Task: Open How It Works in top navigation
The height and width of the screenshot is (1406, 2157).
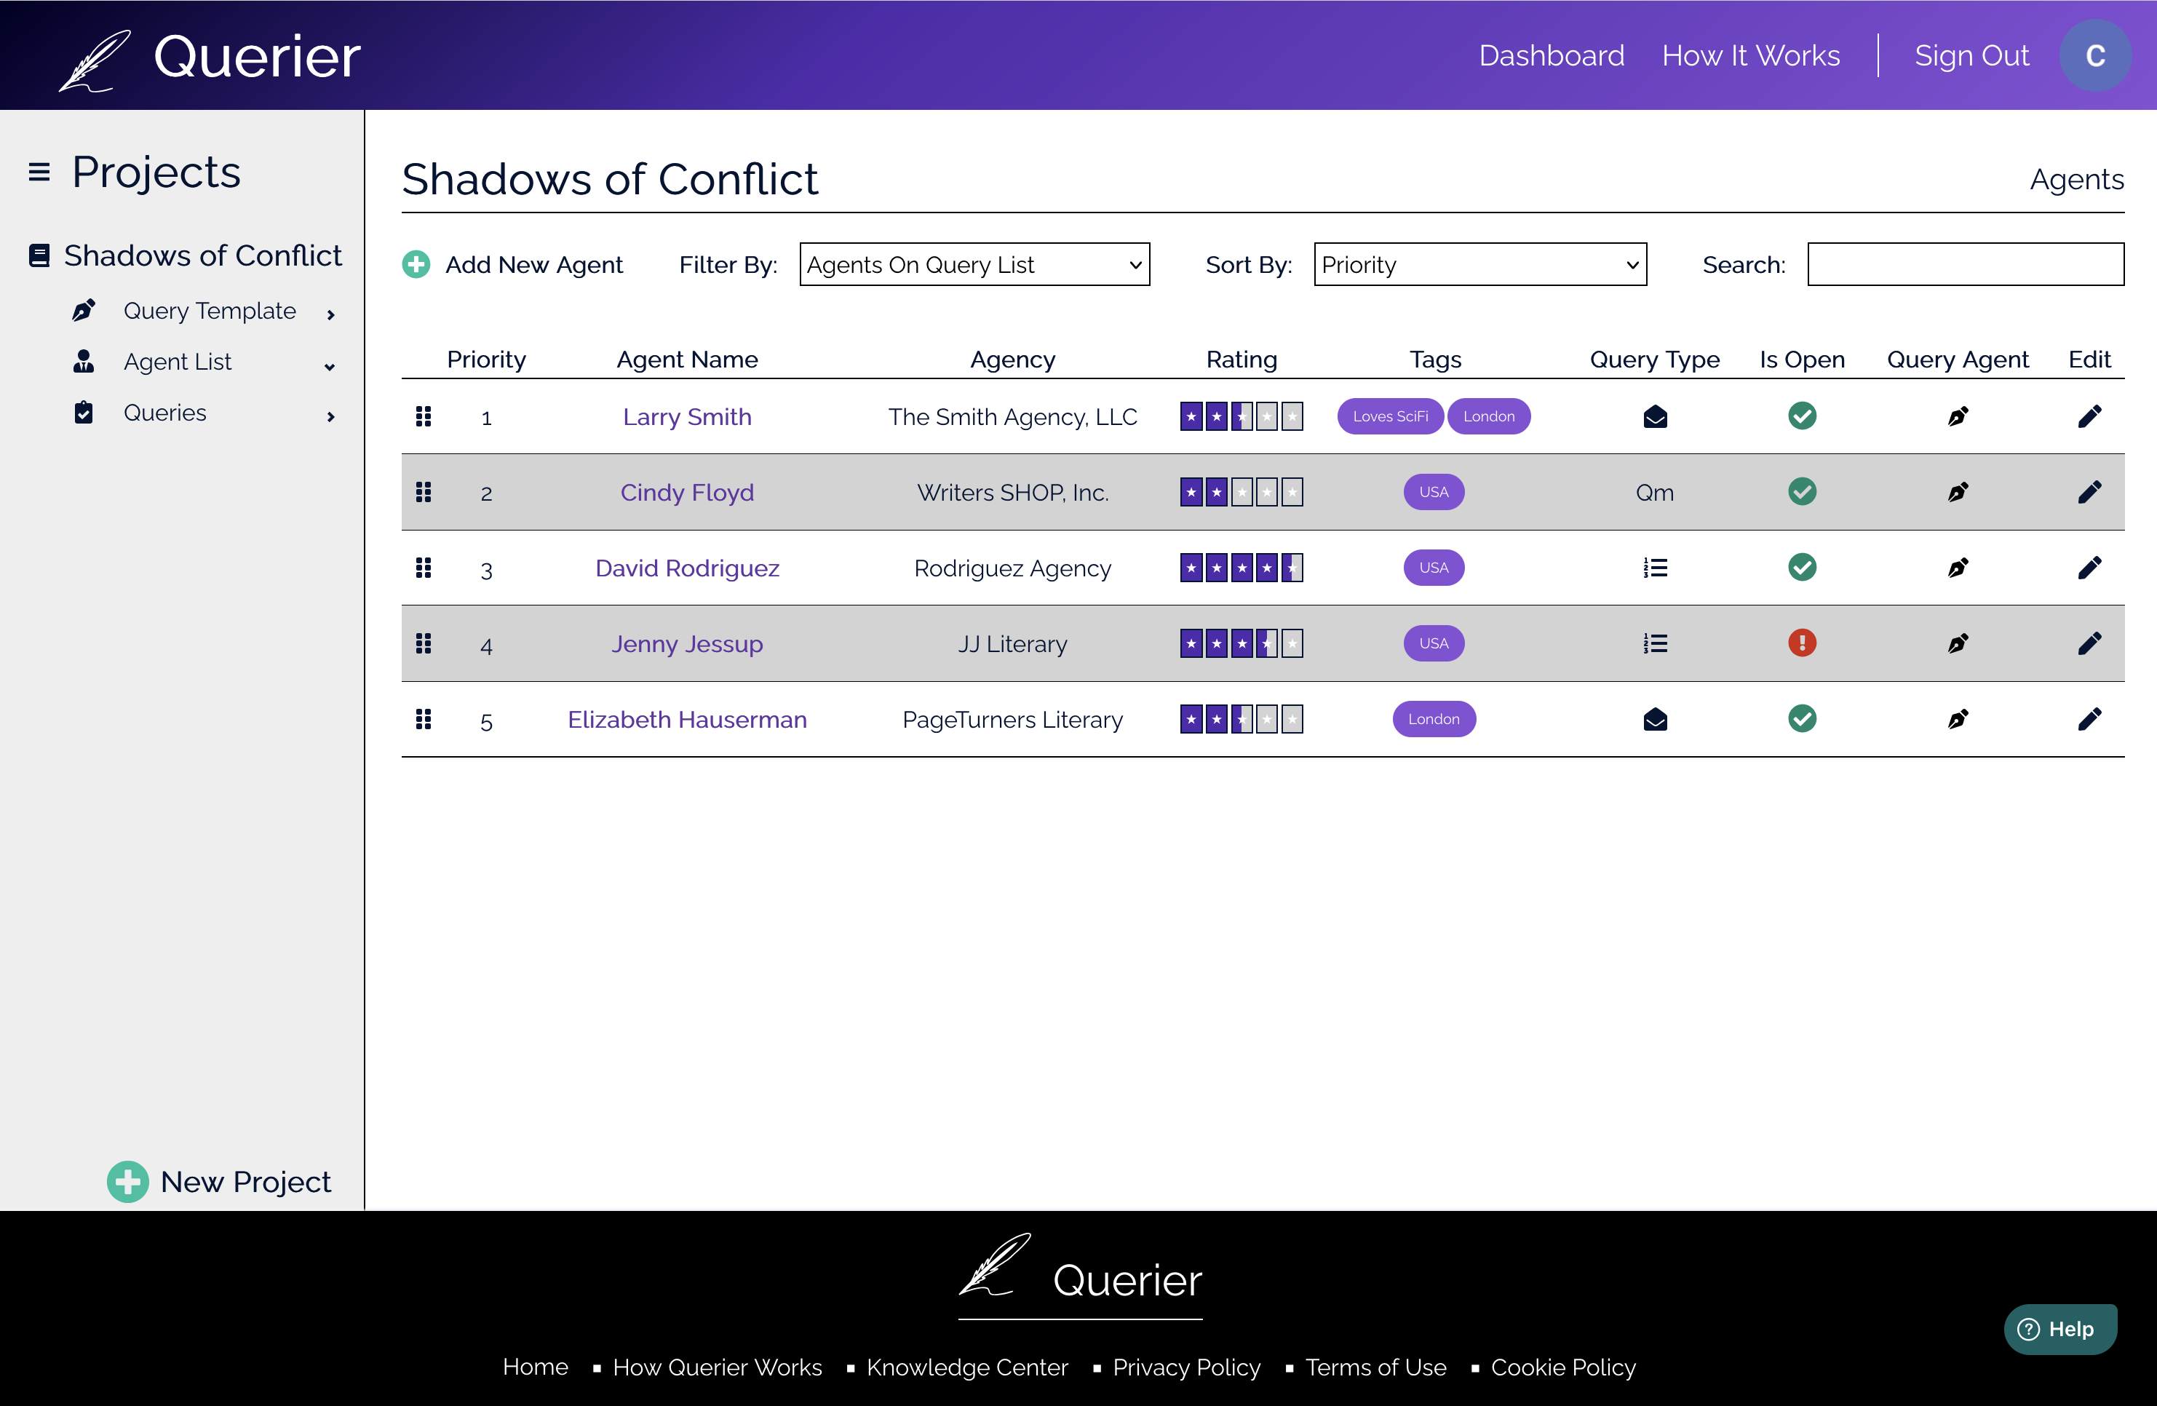Action: point(1751,56)
